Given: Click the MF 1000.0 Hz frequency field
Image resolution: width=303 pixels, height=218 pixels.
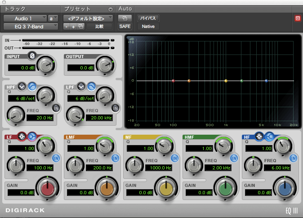Looking at the screenshot, I should click(x=158, y=168).
